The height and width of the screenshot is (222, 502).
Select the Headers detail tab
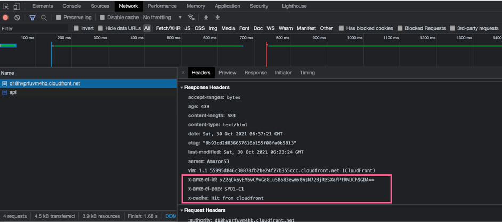pyautogui.click(x=201, y=73)
